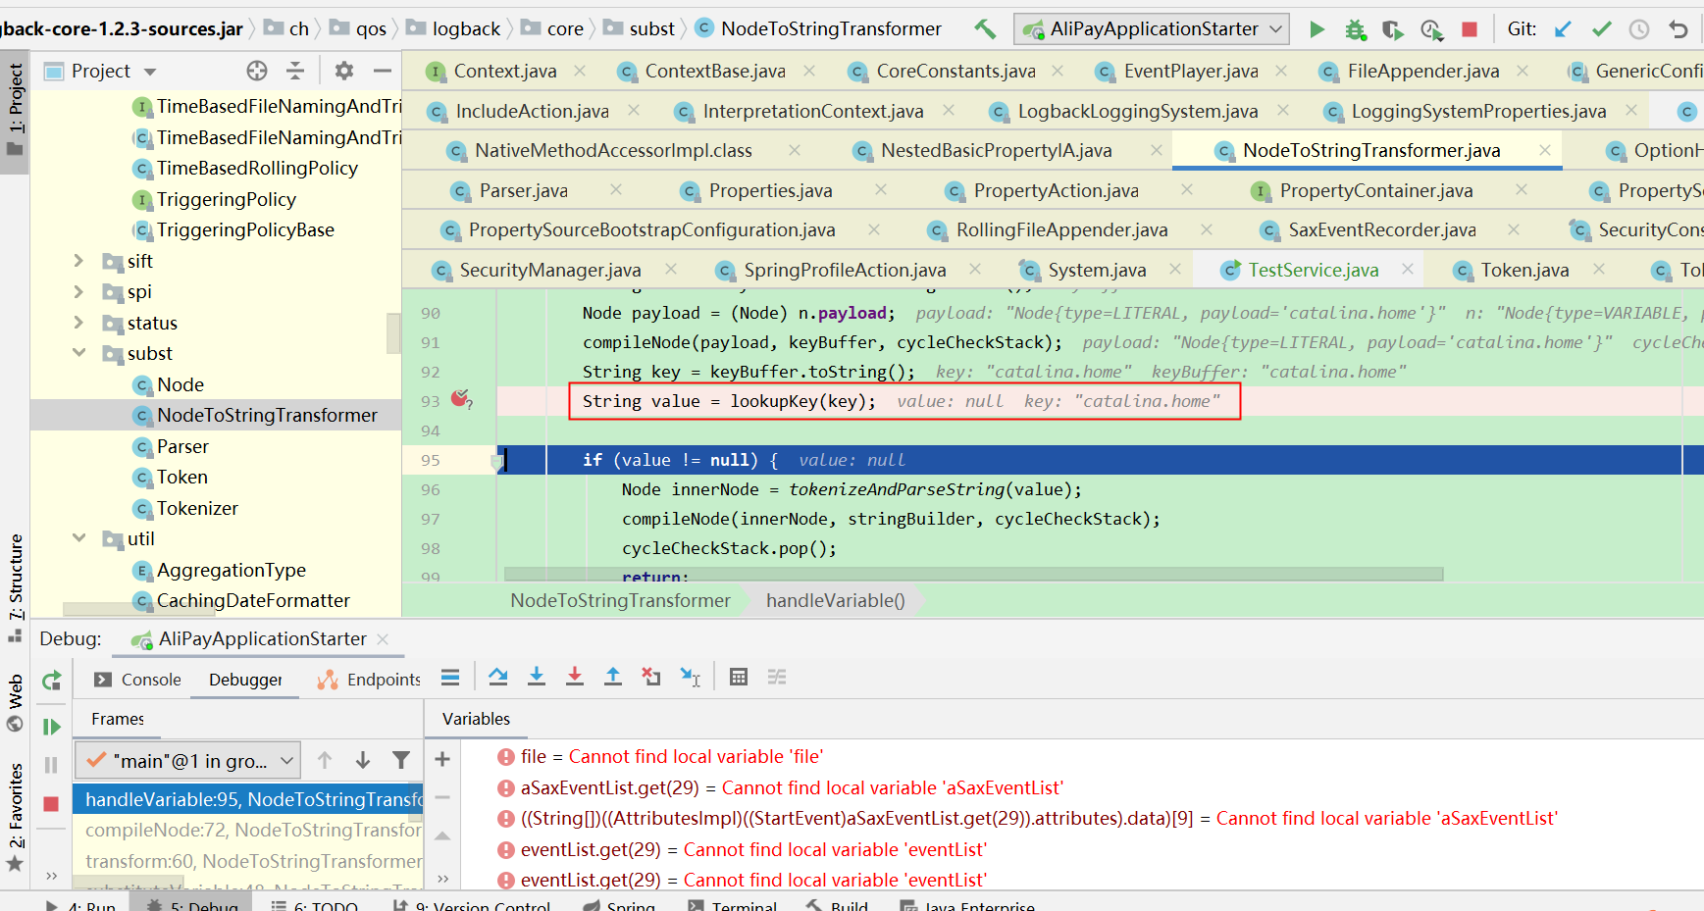Click Force Step Into red arrow icon
Screen dimensions: 1704x911
(x=575, y=677)
